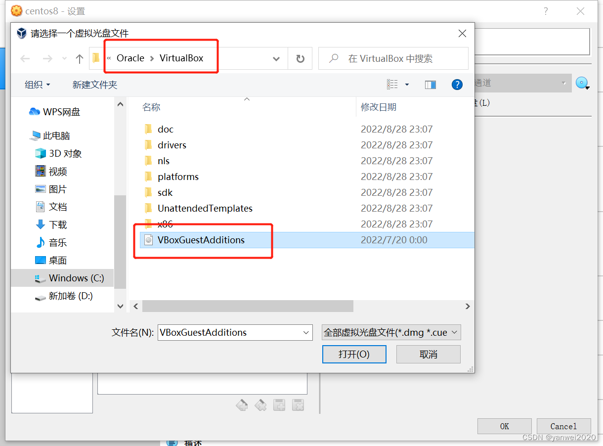Sort by 修改日期 column header
Image resolution: width=603 pixels, height=446 pixels.
pos(379,107)
